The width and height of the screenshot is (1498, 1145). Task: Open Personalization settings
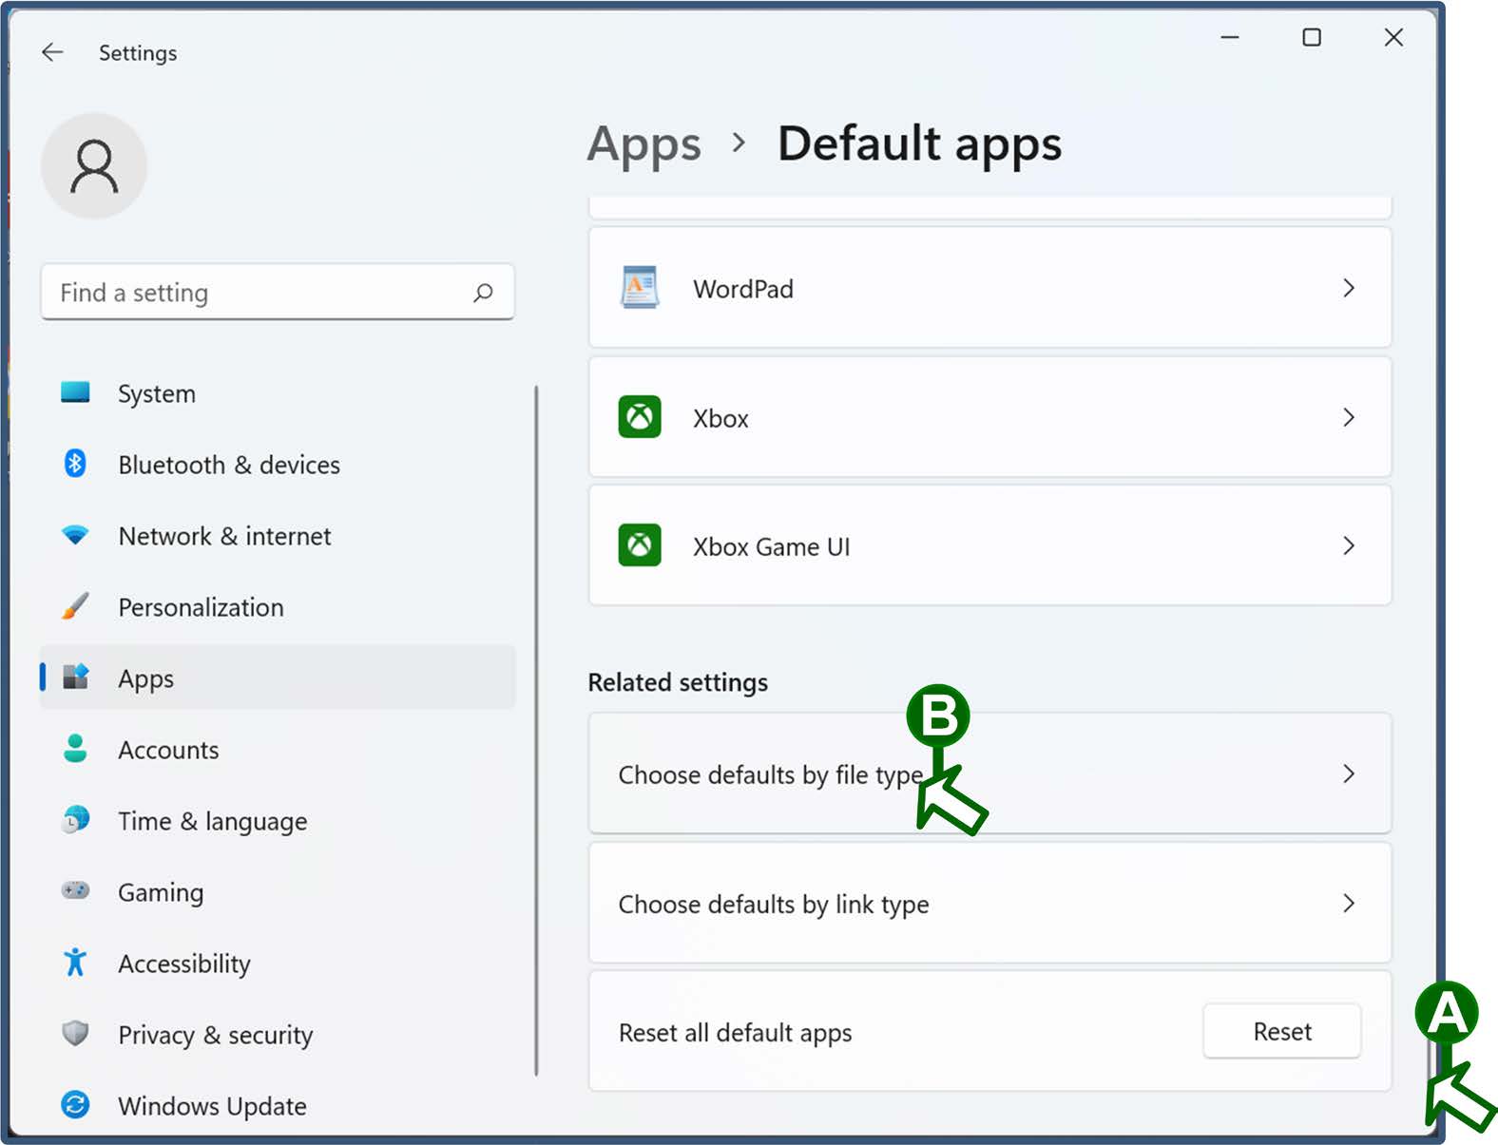(x=278, y=607)
